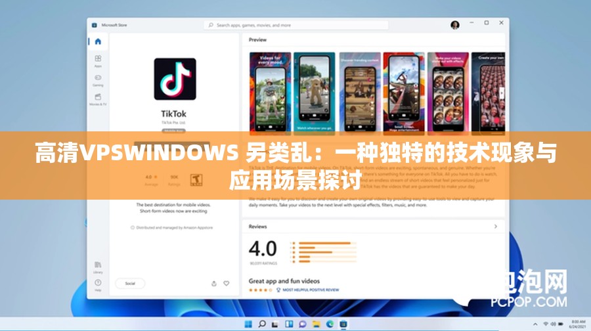This screenshot has height=331, width=591.
Task: Show hidden icons in the system tray
Action: [x=535, y=324]
